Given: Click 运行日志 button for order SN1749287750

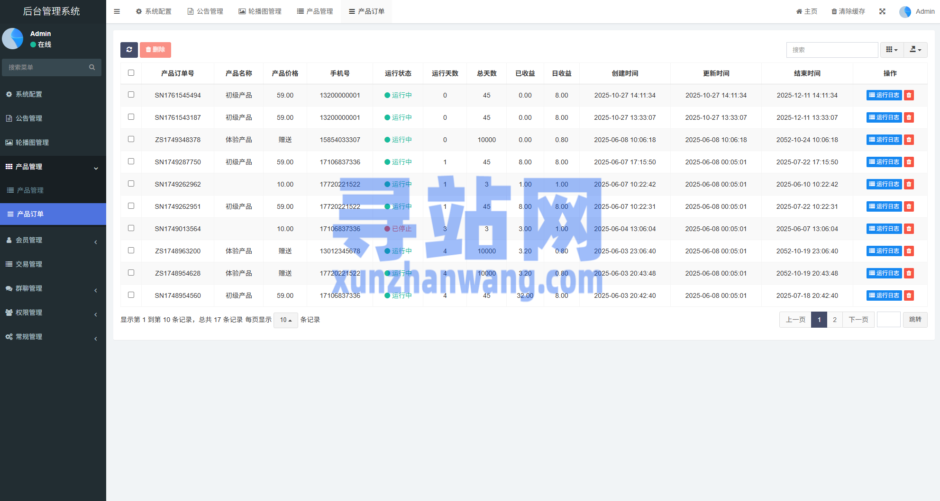Looking at the screenshot, I should [x=884, y=162].
